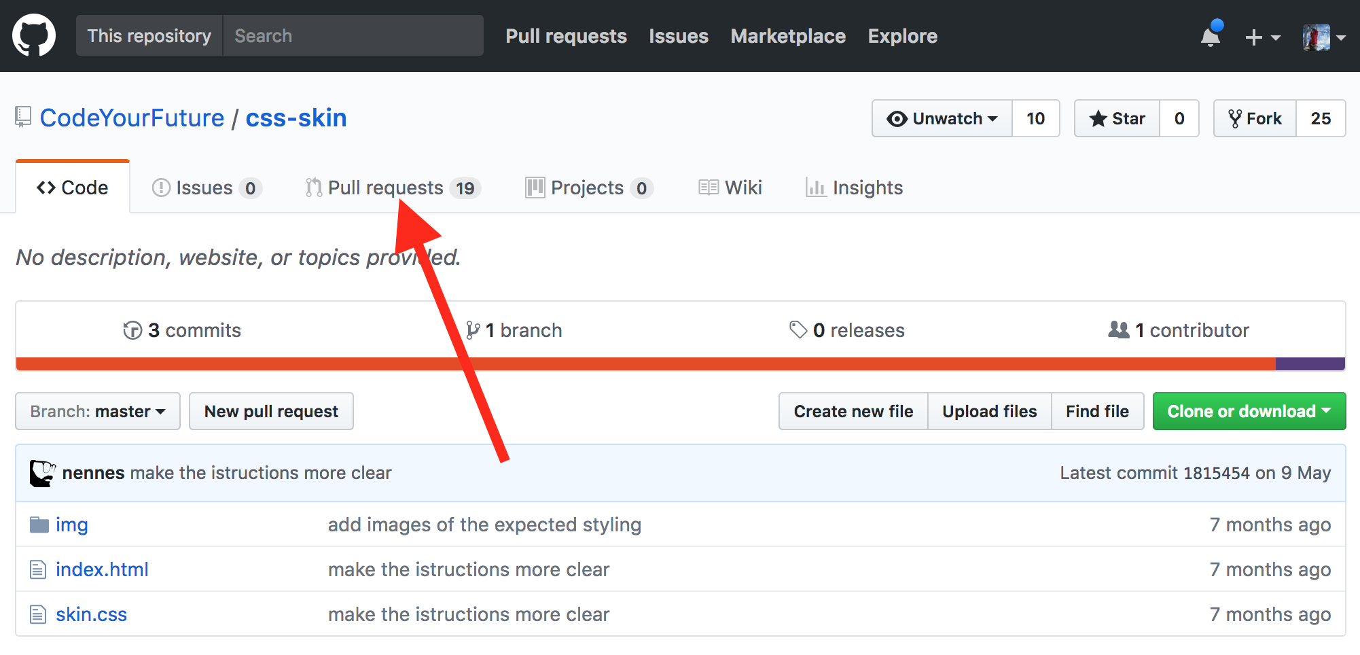Viewport: 1360px width, 655px height.
Task: Open the Projects tab
Action: (589, 188)
